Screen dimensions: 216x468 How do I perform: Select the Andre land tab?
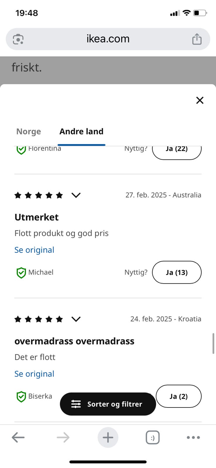pos(82,132)
